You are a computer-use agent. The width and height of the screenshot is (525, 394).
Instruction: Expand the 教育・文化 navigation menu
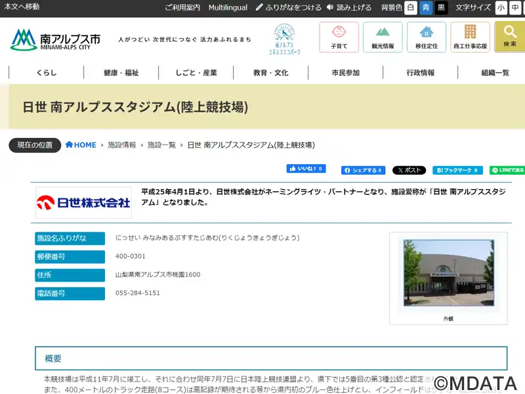coord(271,73)
